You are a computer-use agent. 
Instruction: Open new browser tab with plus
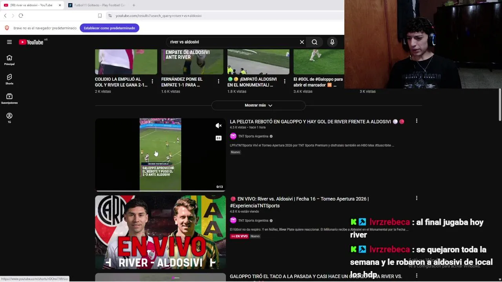[134, 5]
